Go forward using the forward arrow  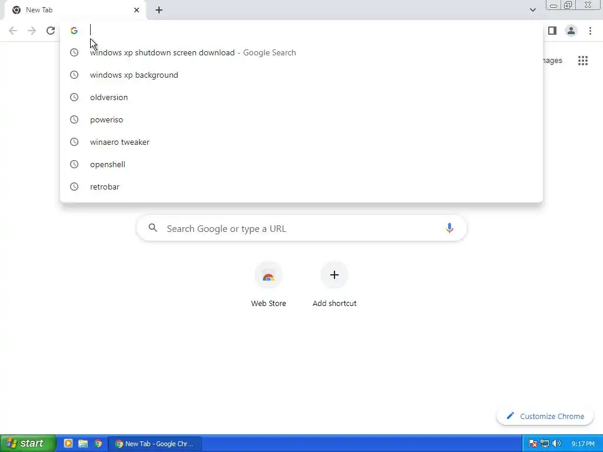pyautogui.click(x=32, y=31)
